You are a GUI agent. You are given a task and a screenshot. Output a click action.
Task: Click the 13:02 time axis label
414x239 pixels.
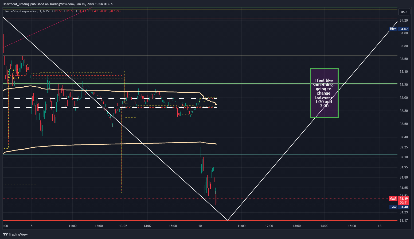click(x=123, y=226)
